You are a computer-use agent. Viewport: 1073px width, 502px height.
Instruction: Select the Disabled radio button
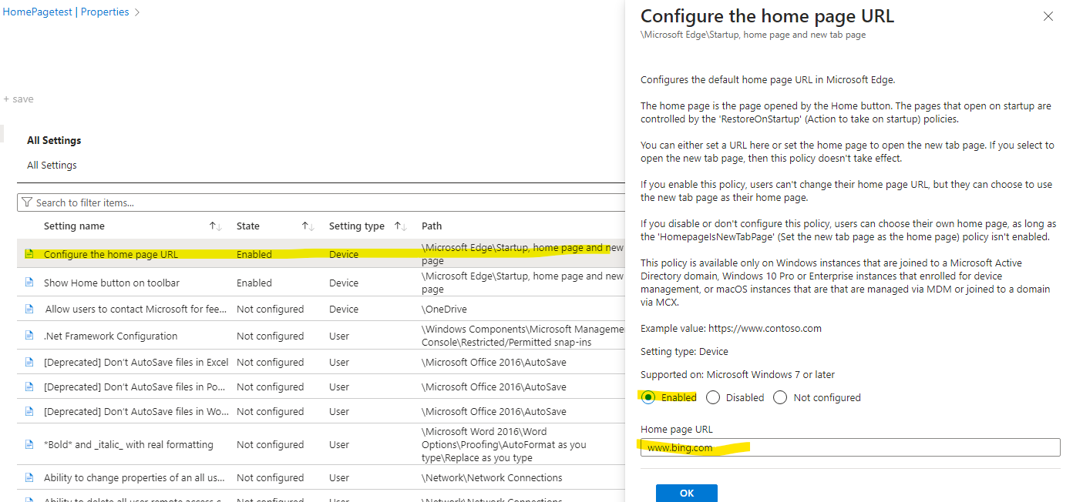tap(713, 397)
